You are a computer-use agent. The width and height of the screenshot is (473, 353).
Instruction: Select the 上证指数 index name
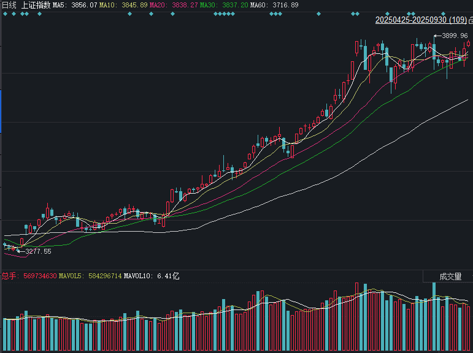tap(36, 5)
